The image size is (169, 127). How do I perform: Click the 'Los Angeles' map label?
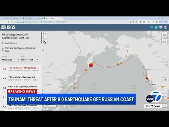pos(152,84)
